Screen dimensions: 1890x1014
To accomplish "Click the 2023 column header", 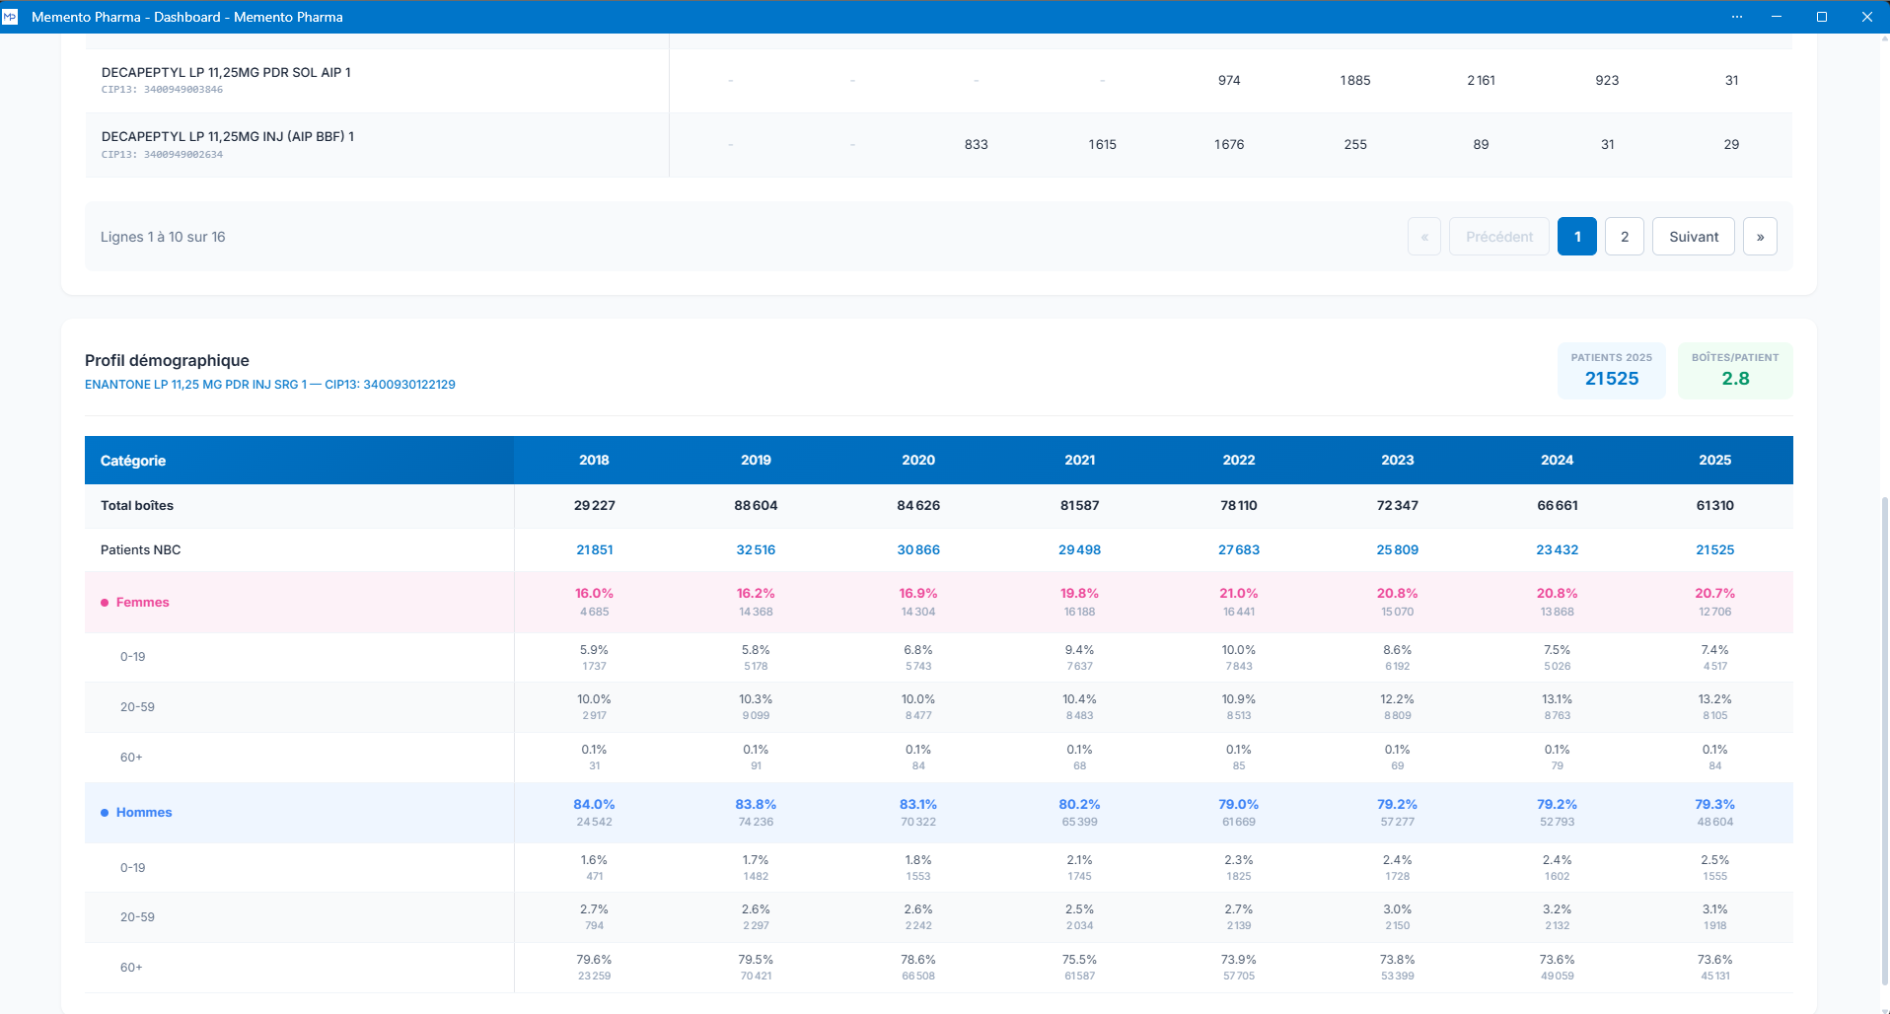I will click(1398, 461).
